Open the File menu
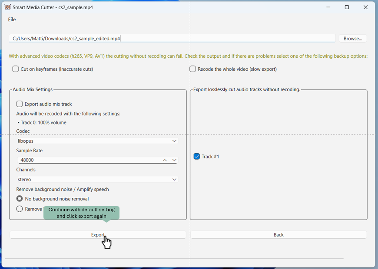The height and width of the screenshot is (269, 378). (12, 20)
